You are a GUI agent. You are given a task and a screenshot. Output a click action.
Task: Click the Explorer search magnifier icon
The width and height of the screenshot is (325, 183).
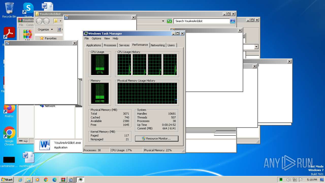pyautogui.click(x=233, y=21)
